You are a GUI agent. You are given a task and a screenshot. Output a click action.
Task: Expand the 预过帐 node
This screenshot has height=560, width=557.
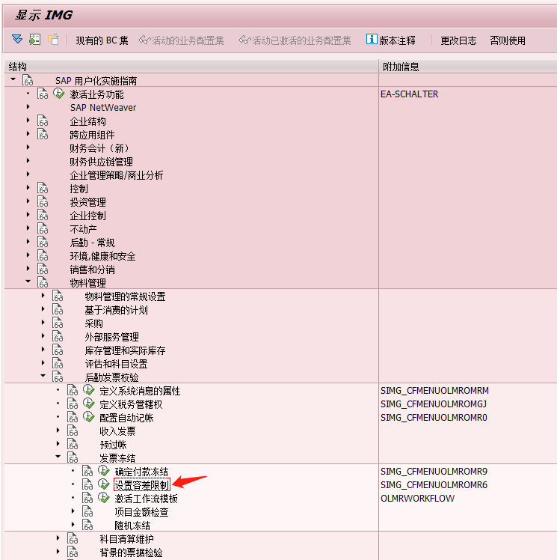click(x=58, y=444)
